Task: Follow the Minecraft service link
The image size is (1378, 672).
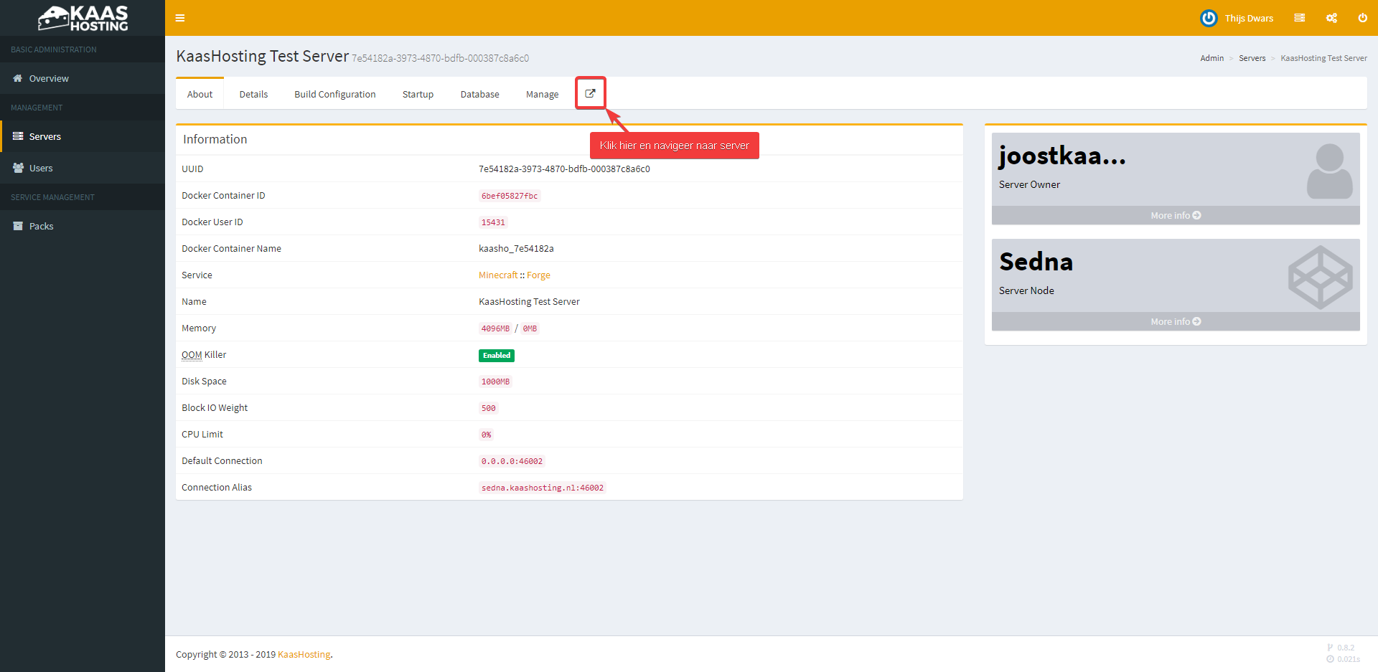Action: pyautogui.click(x=497, y=275)
